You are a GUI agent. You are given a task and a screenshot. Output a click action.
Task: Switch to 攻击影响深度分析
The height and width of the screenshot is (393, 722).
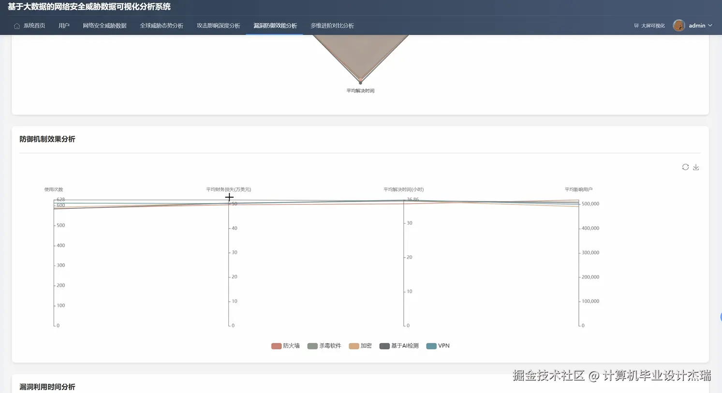point(218,26)
